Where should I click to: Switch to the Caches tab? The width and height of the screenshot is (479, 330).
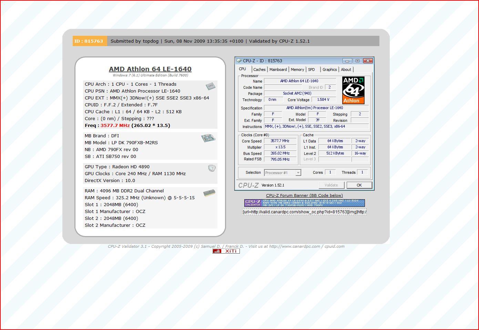tap(259, 70)
